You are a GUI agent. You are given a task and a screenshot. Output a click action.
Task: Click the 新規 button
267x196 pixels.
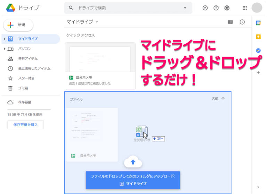tap(18, 25)
